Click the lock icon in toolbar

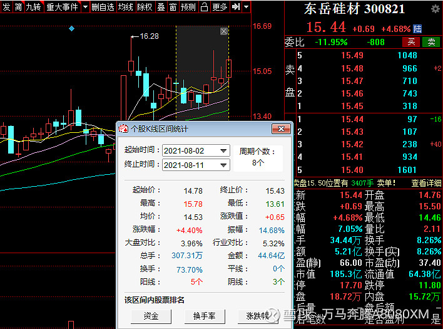204,7
